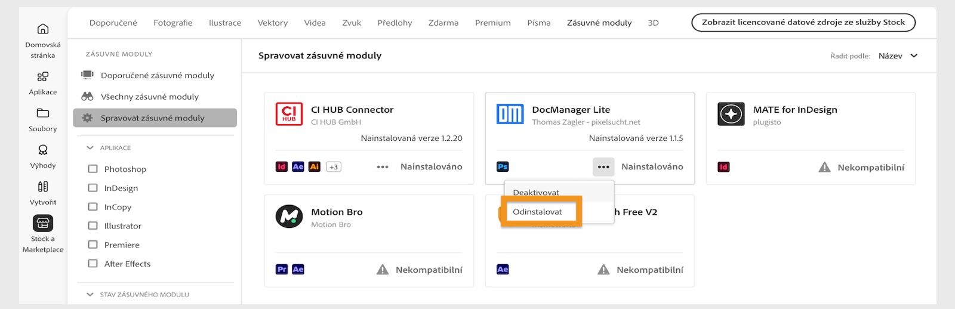Click +3 more apps badge
Screen dimensions: 955x309
point(334,166)
